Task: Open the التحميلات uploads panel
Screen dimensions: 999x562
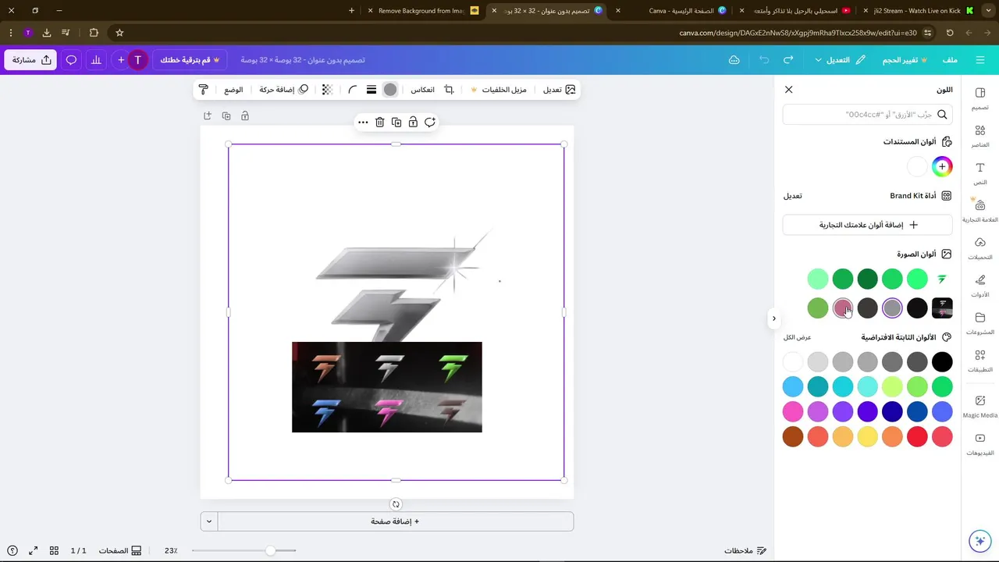Action: pyautogui.click(x=980, y=248)
